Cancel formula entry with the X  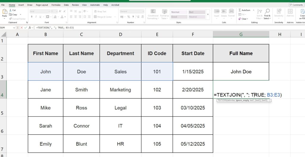point(21,28)
